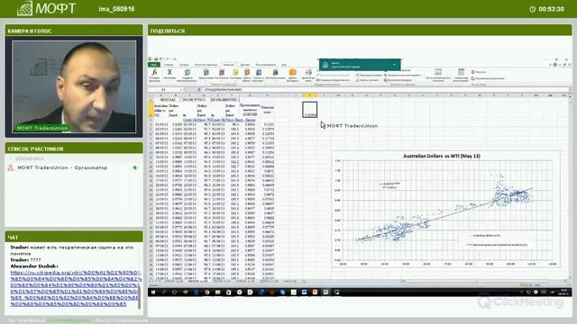Click the taskbar system clock

pos(563,292)
